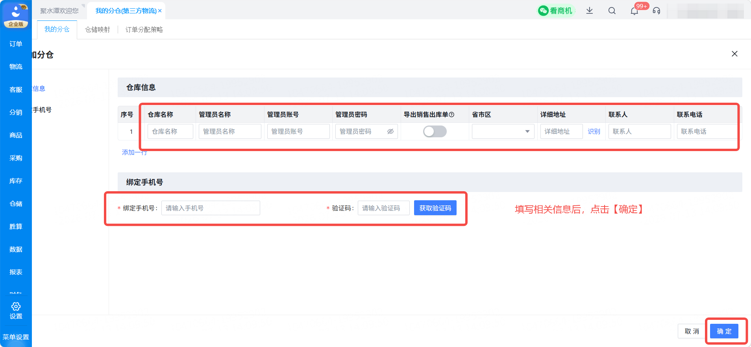Open 菜单设置 at sidebar bottom
Viewport: 751px width, 347px height.
[x=16, y=337]
